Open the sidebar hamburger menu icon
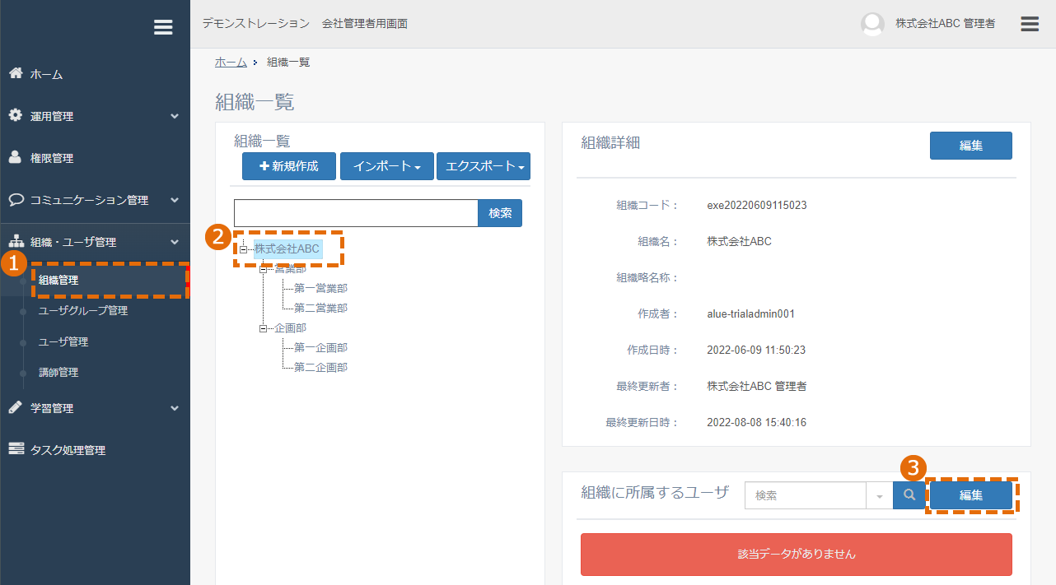Image resolution: width=1056 pixels, height=585 pixels. (163, 27)
